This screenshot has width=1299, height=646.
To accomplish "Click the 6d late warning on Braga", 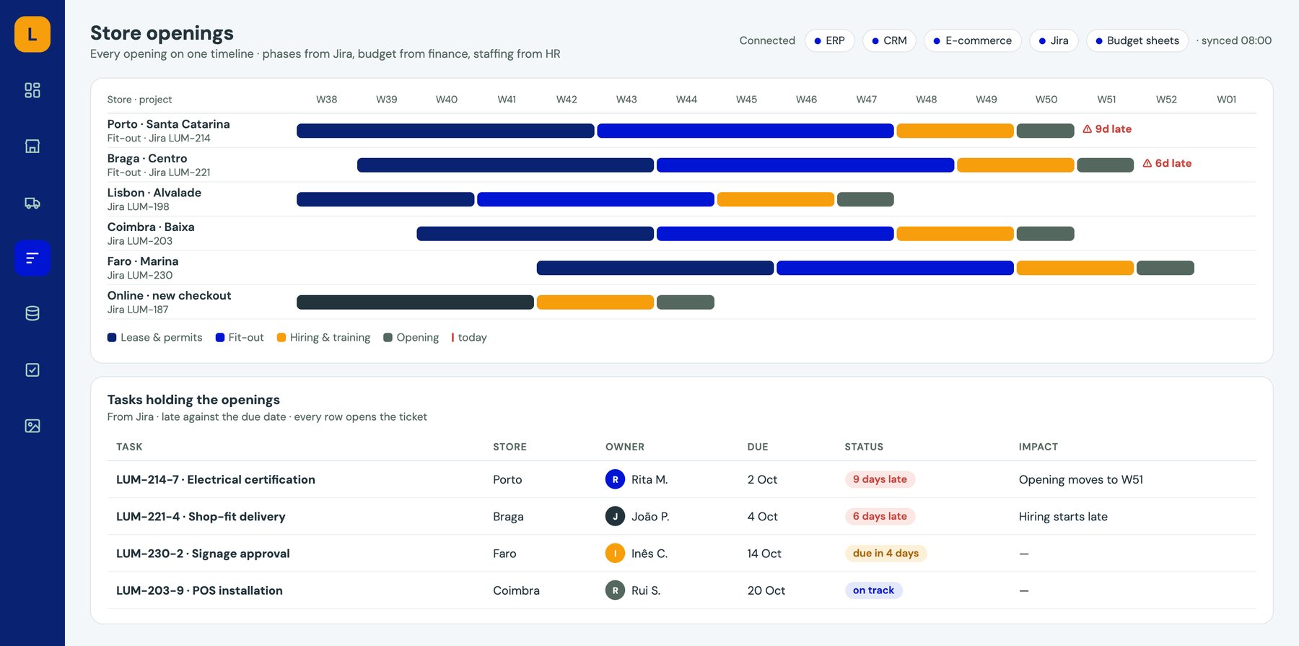I will [1167, 164].
